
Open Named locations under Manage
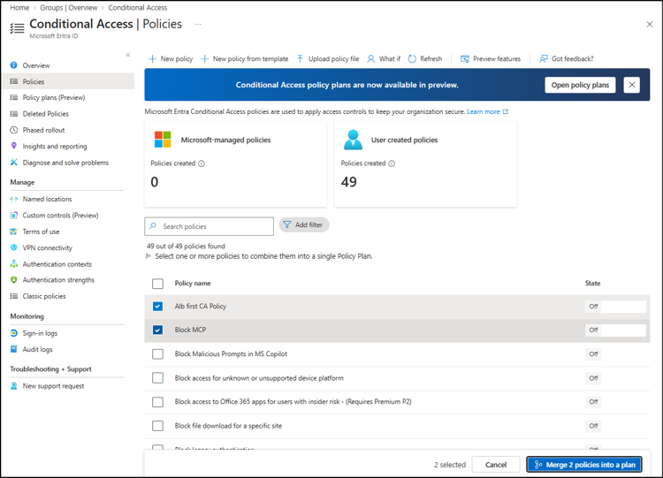tap(48, 199)
